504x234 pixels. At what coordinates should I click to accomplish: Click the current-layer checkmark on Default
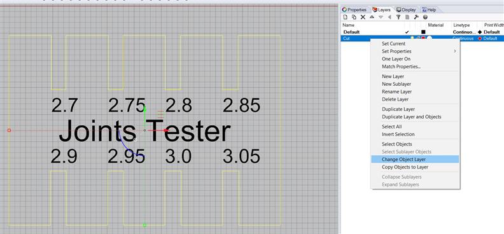pos(407,32)
